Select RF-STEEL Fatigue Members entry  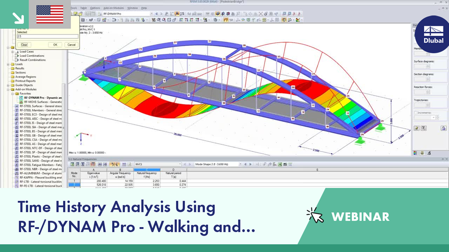[x=41, y=165]
